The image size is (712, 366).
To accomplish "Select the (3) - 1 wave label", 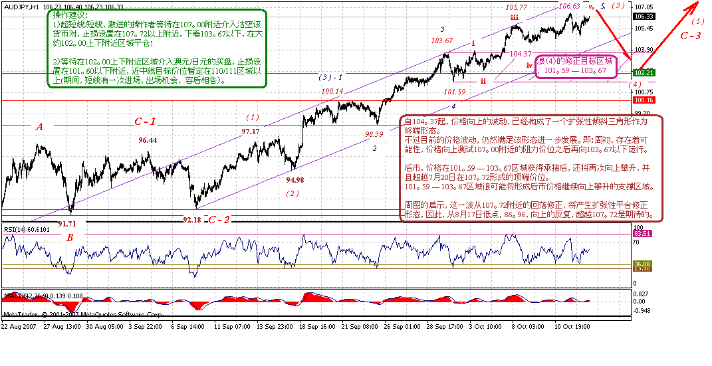I will point(330,77).
